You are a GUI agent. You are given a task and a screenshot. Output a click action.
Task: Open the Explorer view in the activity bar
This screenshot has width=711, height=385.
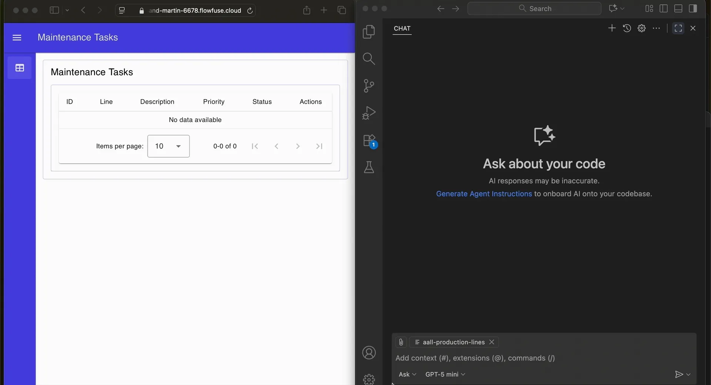pos(369,31)
